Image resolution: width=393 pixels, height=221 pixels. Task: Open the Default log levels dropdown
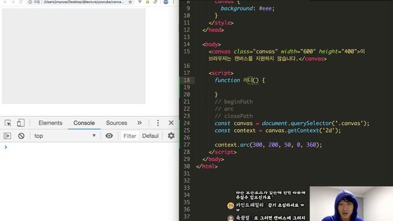(150, 136)
